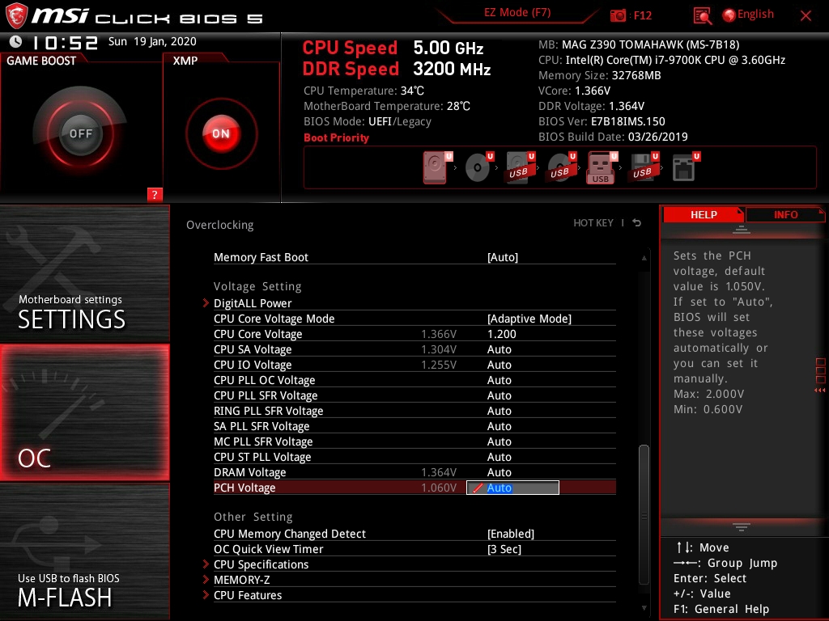Click the PCH Voltage 1.060V reading

coord(439,488)
